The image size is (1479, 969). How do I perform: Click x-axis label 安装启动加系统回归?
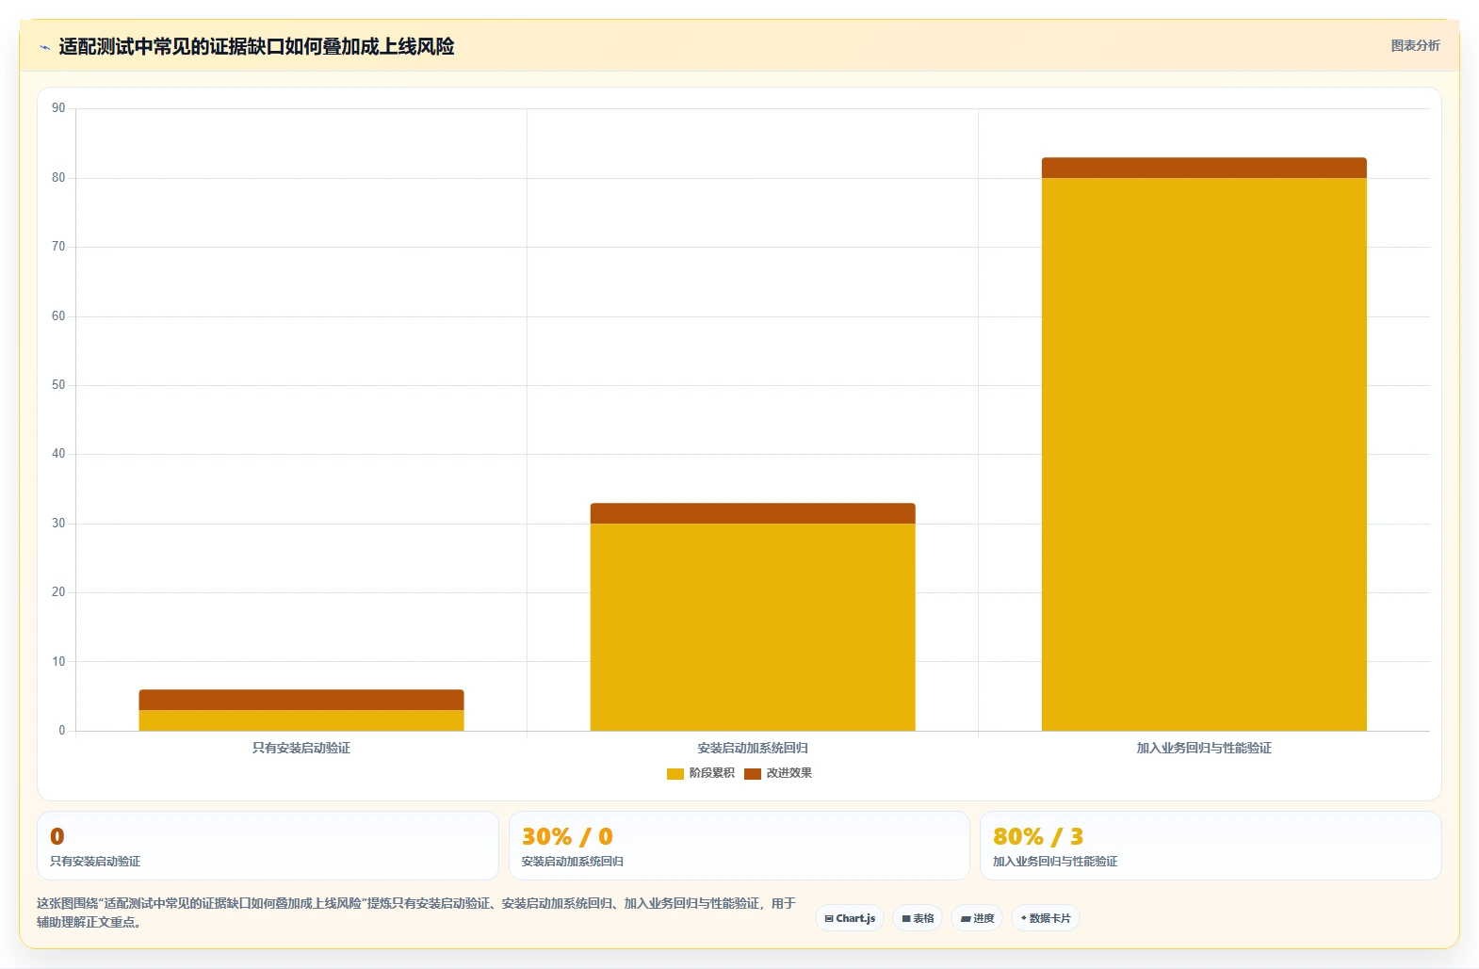753,748
